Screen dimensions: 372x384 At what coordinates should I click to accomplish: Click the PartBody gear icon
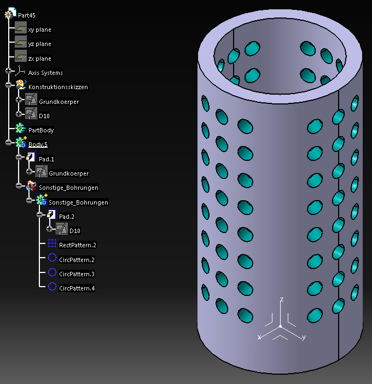(20, 128)
